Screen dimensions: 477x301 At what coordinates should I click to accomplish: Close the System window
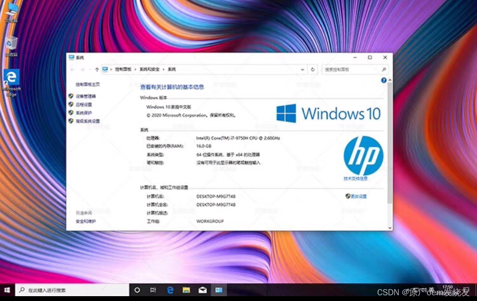pos(385,57)
